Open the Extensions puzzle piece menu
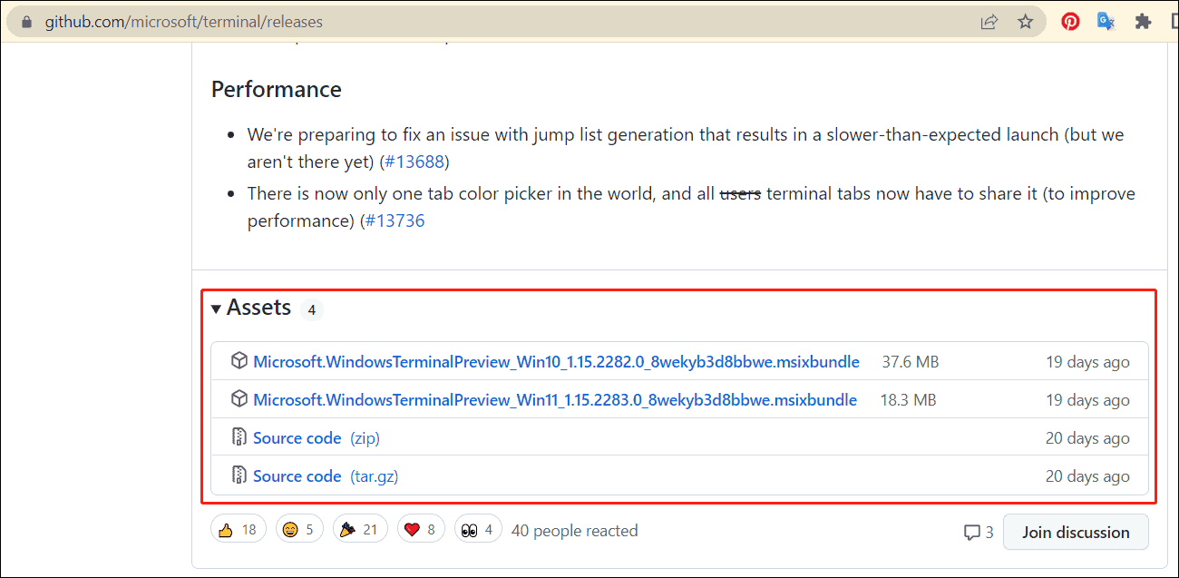Viewport: 1179px width, 578px height. click(1143, 22)
